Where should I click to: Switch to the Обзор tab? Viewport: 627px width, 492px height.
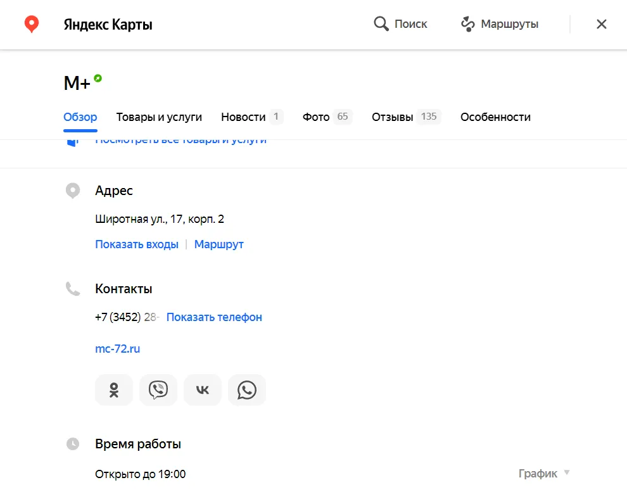(80, 117)
